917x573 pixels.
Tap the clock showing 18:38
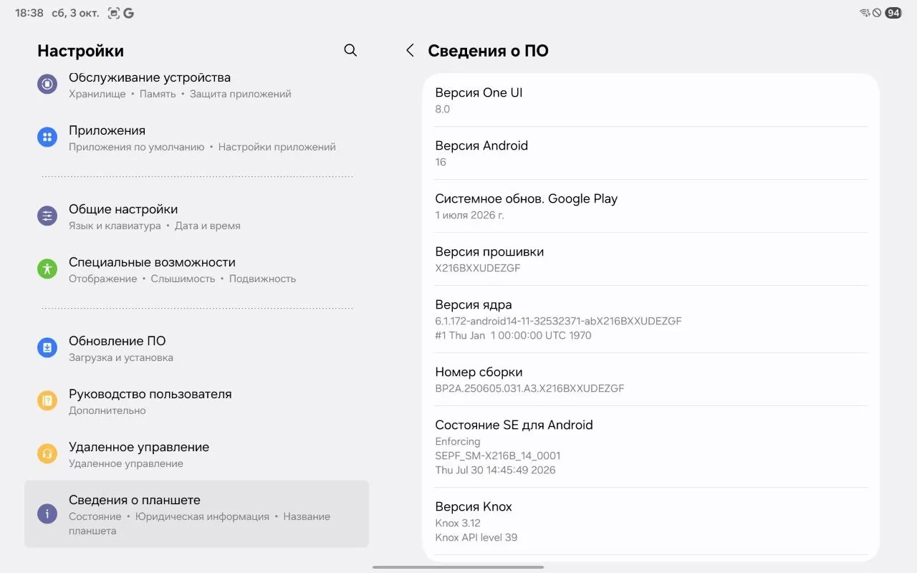29,13
